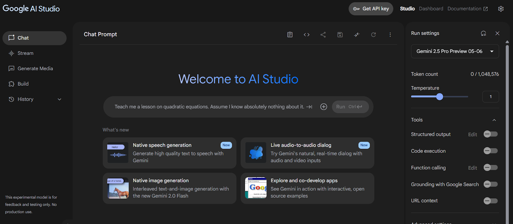The image size is (513, 224).
Task: Click the Native speech generation thumbnail
Action: coord(118,152)
